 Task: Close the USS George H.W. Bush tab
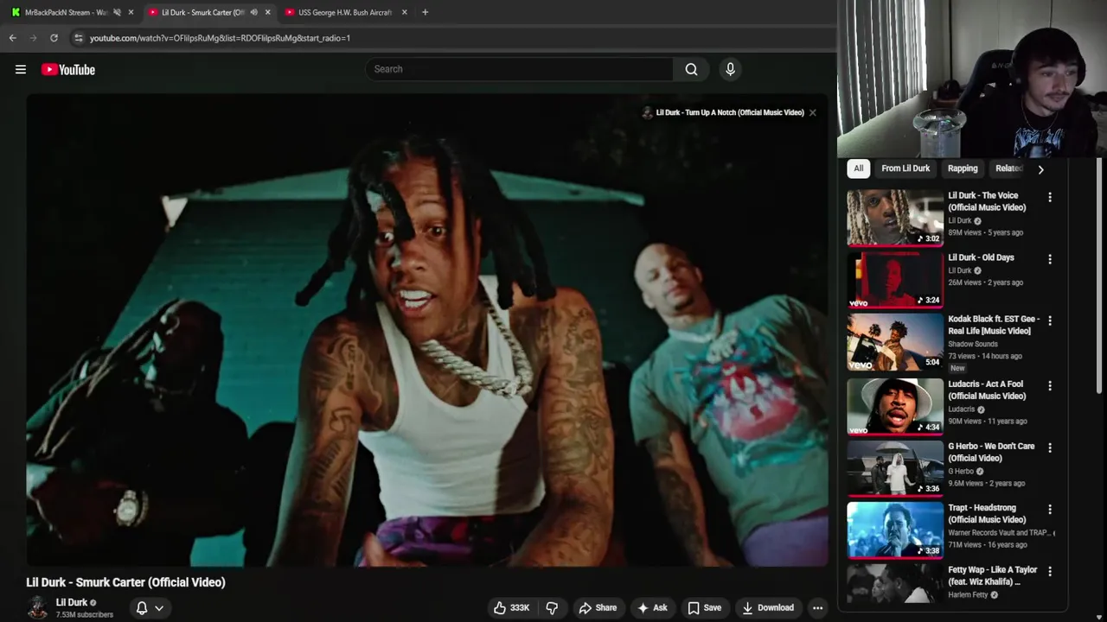[404, 12]
